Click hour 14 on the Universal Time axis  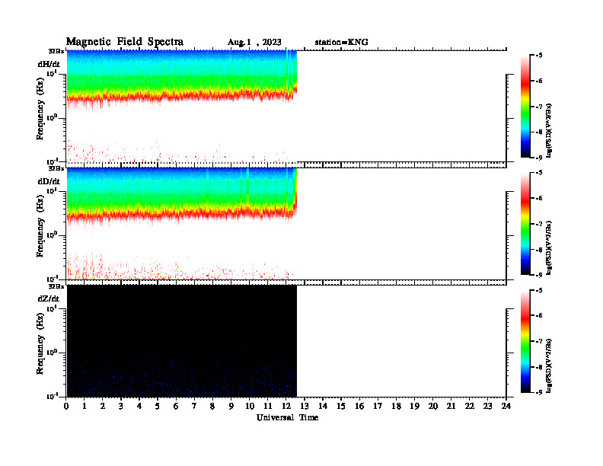[323, 406]
